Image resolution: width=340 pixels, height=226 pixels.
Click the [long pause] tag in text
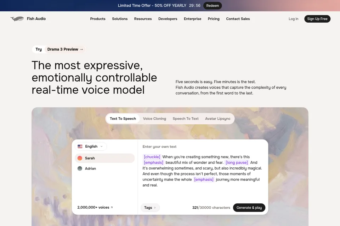[x=237, y=162]
